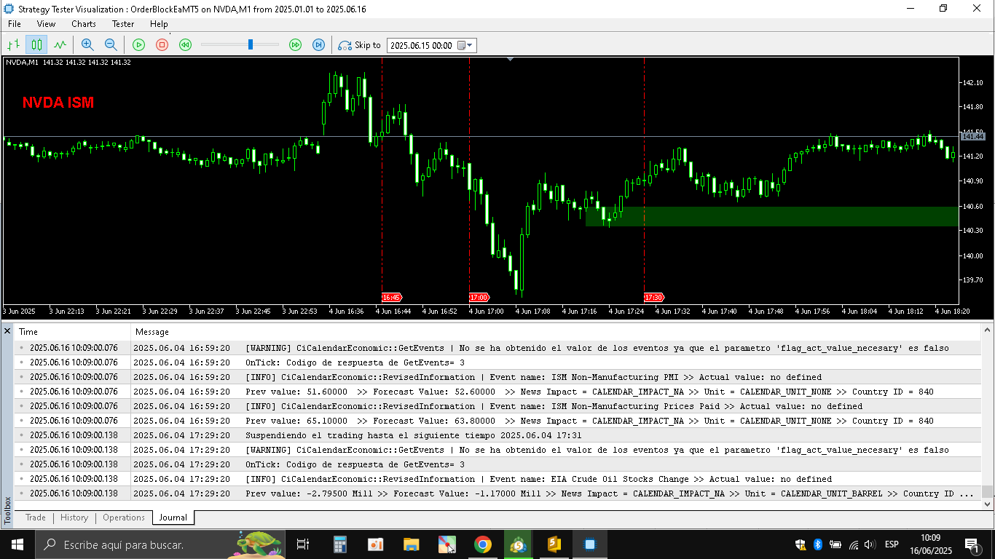Click the blue step-forward icon
The height and width of the screenshot is (559, 995).
tap(318, 45)
